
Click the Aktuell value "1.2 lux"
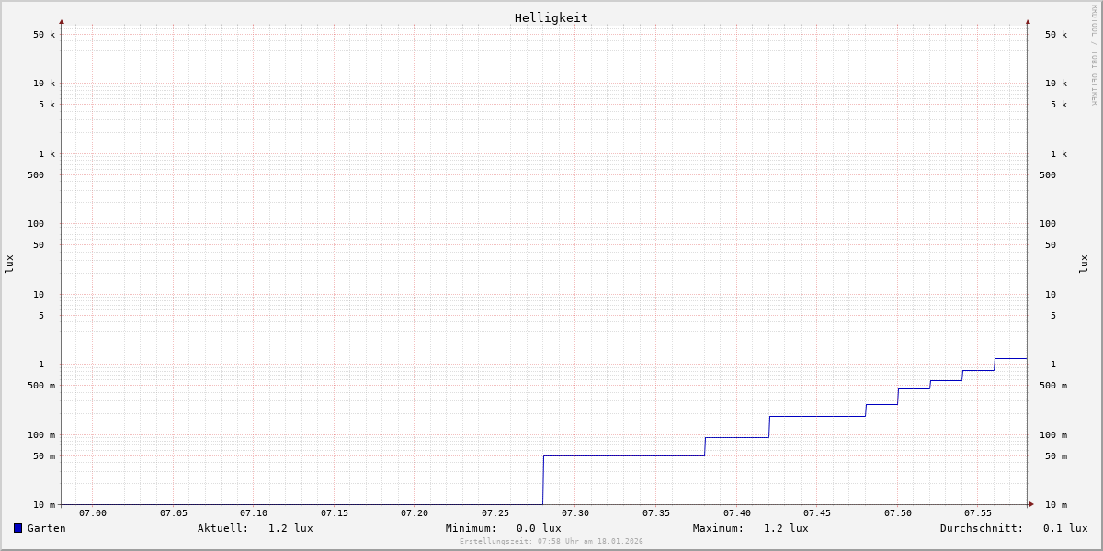coord(290,528)
